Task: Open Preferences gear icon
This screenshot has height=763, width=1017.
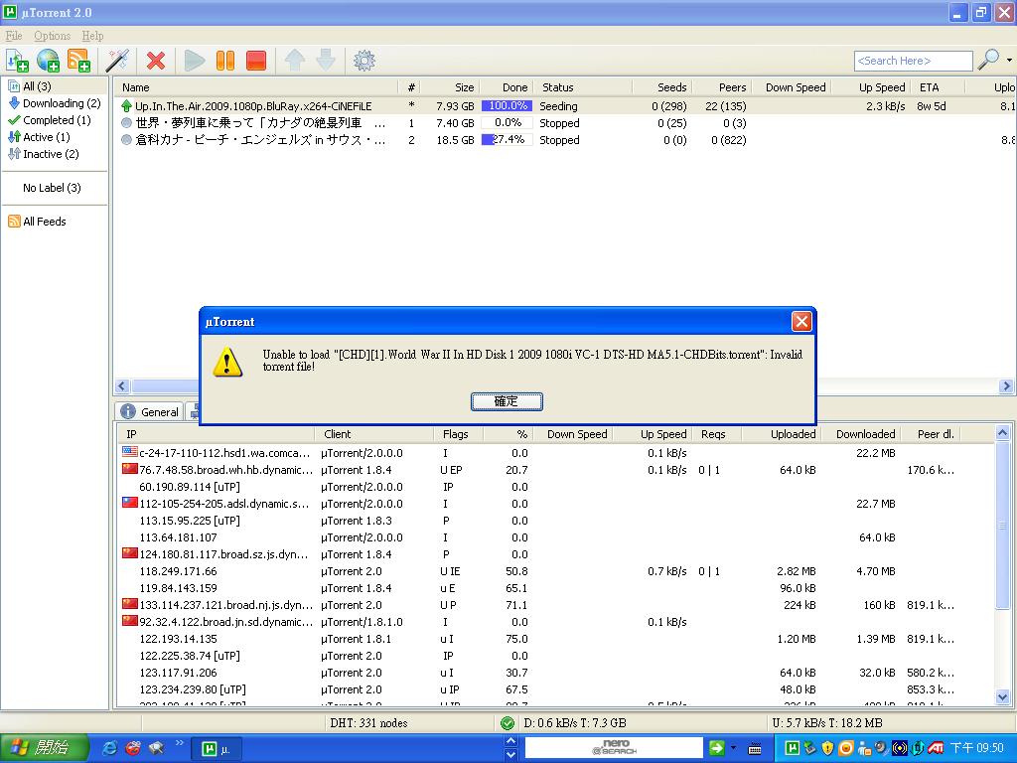Action: click(364, 61)
